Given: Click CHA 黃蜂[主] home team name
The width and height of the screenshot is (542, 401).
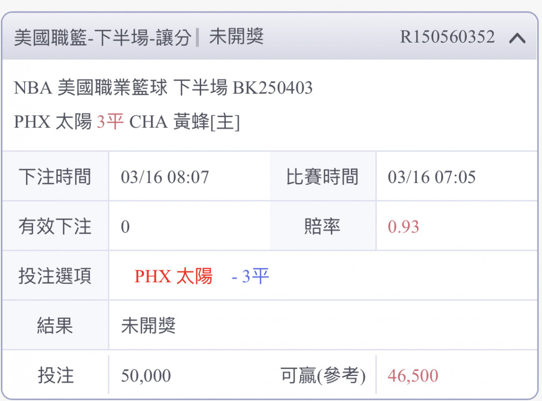Looking at the screenshot, I should coord(185,122).
